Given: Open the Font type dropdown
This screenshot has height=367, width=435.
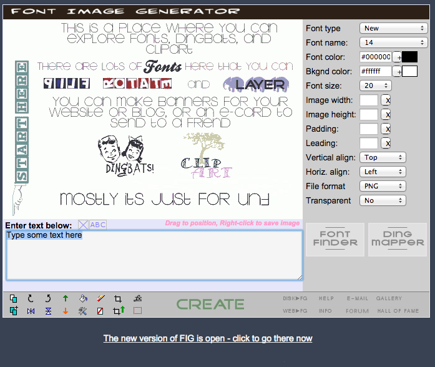Looking at the screenshot, I should tap(394, 28).
